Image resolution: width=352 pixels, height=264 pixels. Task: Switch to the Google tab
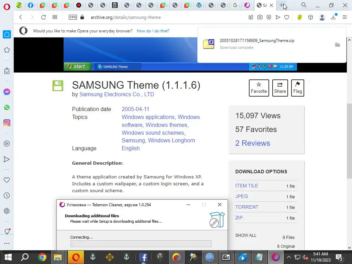point(235,5)
